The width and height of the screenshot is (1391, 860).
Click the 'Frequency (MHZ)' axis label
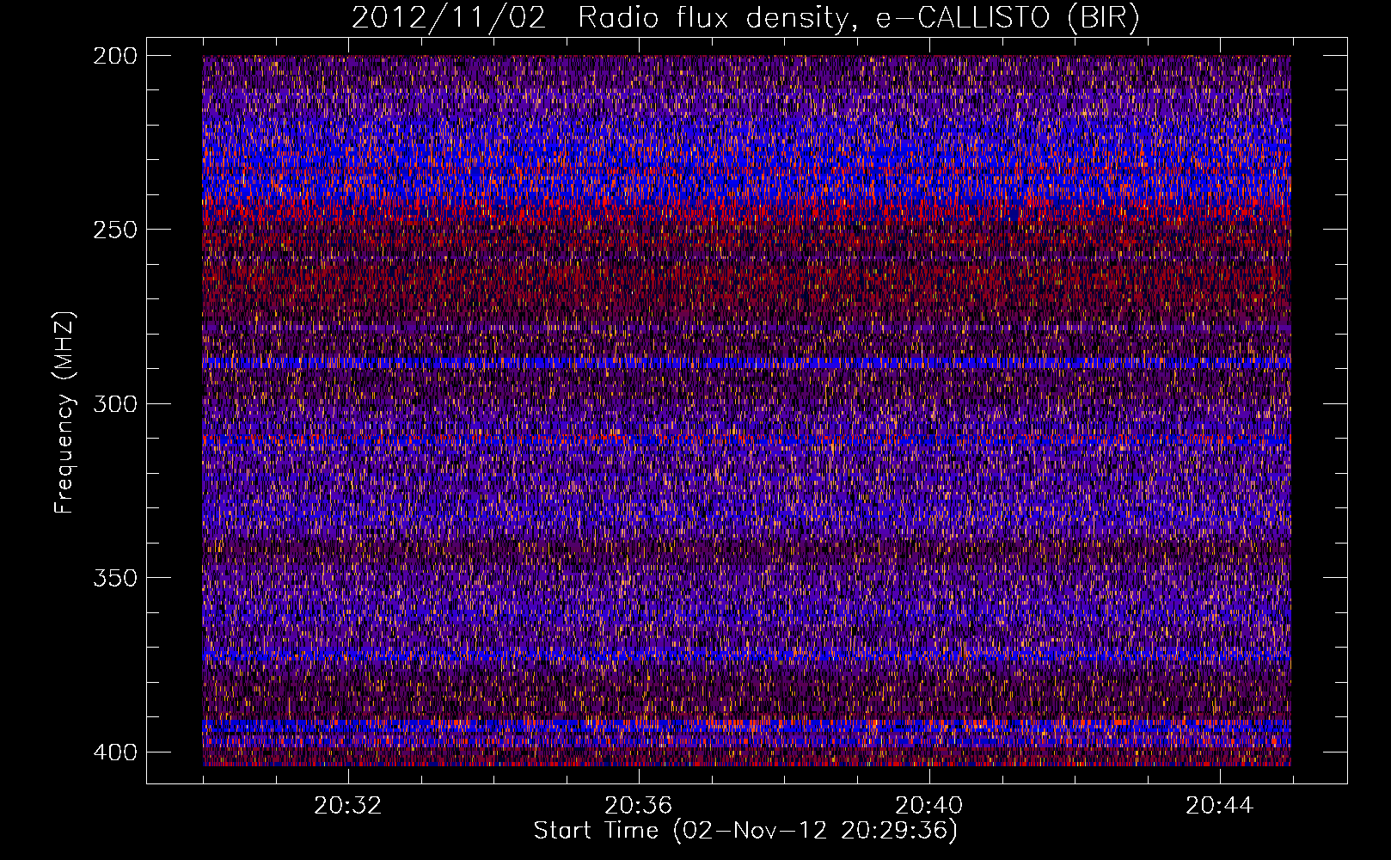65,413
